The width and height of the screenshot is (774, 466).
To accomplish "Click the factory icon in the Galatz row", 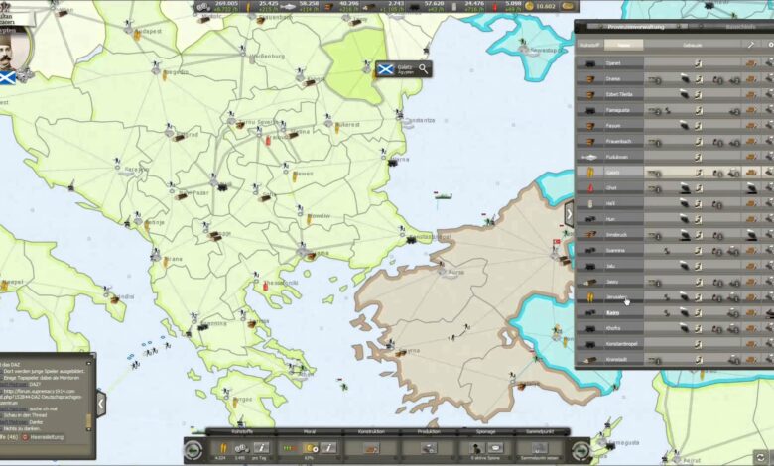I will 734,173.
